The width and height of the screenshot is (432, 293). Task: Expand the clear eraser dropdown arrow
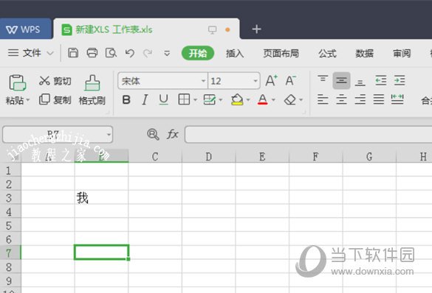coord(301,100)
